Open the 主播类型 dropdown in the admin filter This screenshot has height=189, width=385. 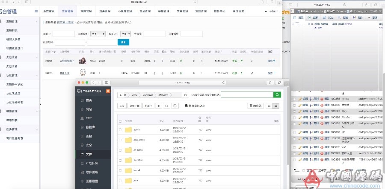(98, 34)
